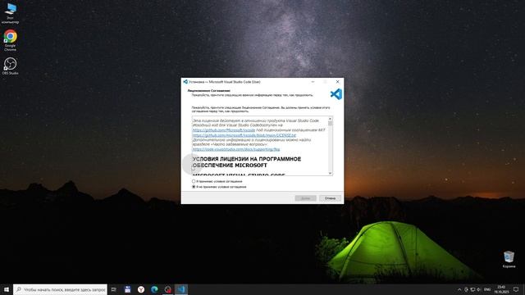This screenshot has height=295, width=525.
Task: Click the license scrollbar up arrow
Action: 331,119
